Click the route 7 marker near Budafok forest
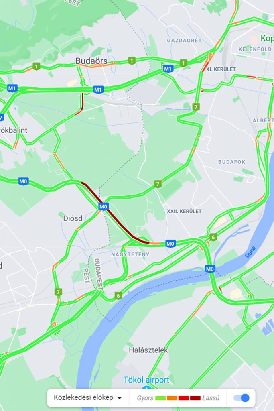The width and height of the screenshot is (274, 411). pos(157,184)
